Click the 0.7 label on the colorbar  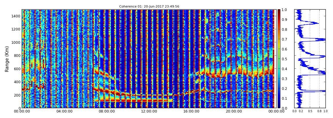pos(284,39)
